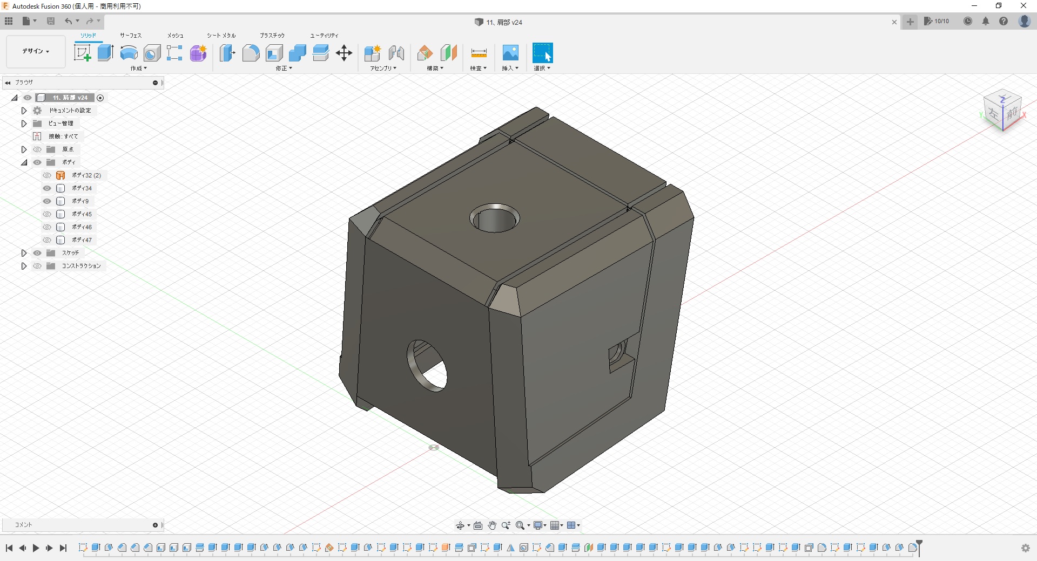Expand the コンストラクション folder

pos(24,266)
